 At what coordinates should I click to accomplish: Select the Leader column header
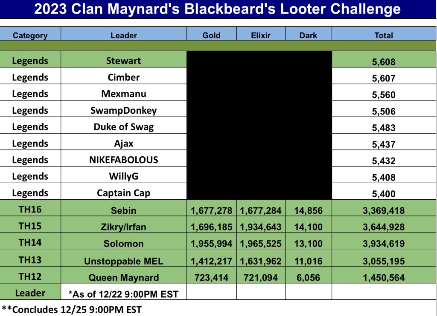pos(124,35)
